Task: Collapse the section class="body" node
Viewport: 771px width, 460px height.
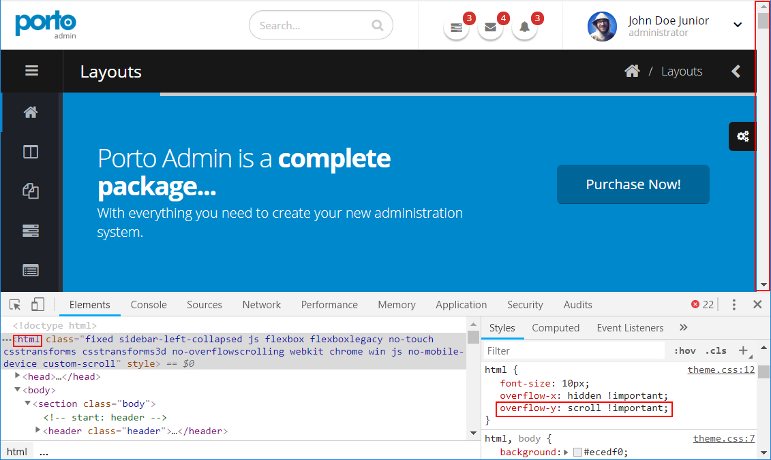Action: pyautogui.click(x=27, y=403)
